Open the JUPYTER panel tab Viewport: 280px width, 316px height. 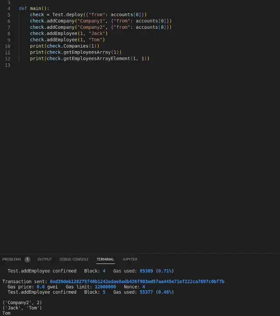pos(129,259)
